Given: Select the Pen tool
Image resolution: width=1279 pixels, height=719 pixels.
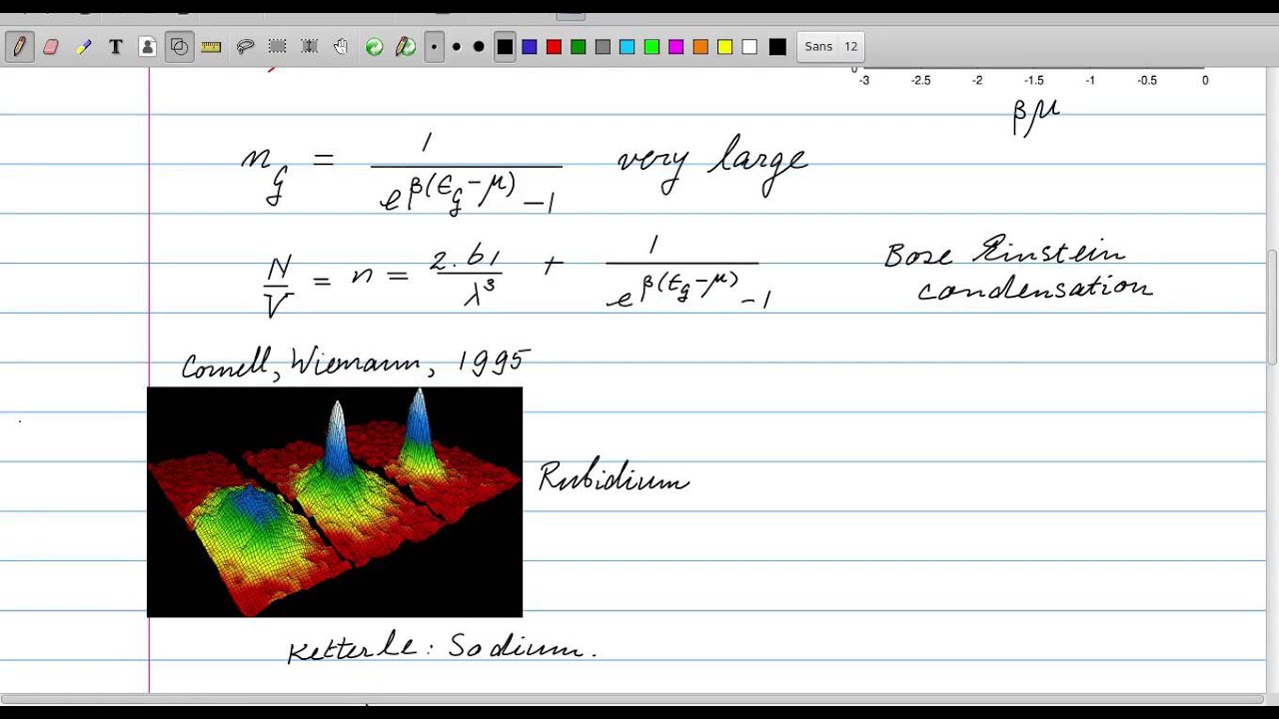Looking at the screenshot, I should [19, 47].
